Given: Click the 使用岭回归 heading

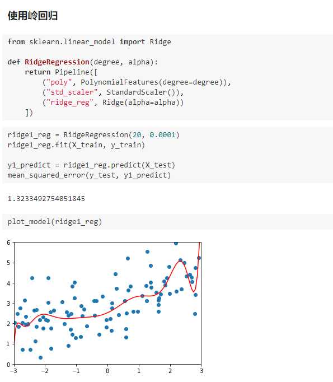Looking at the screenshot, I should (32, 16).
